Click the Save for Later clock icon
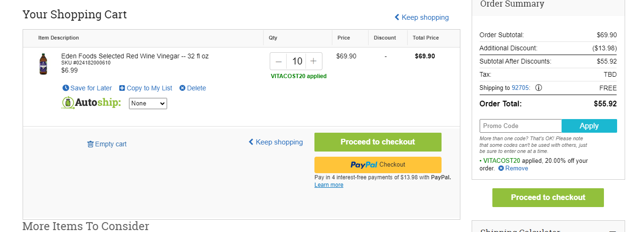 [65, 88]
